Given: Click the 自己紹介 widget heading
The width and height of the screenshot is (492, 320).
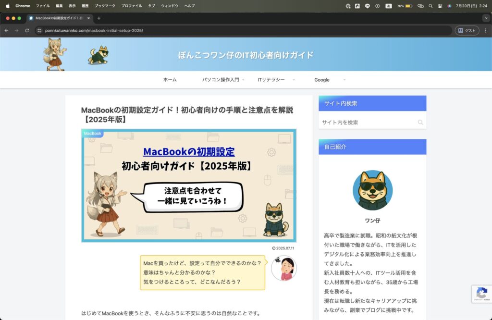Looking at the screenshot, I should click(372, 147).
